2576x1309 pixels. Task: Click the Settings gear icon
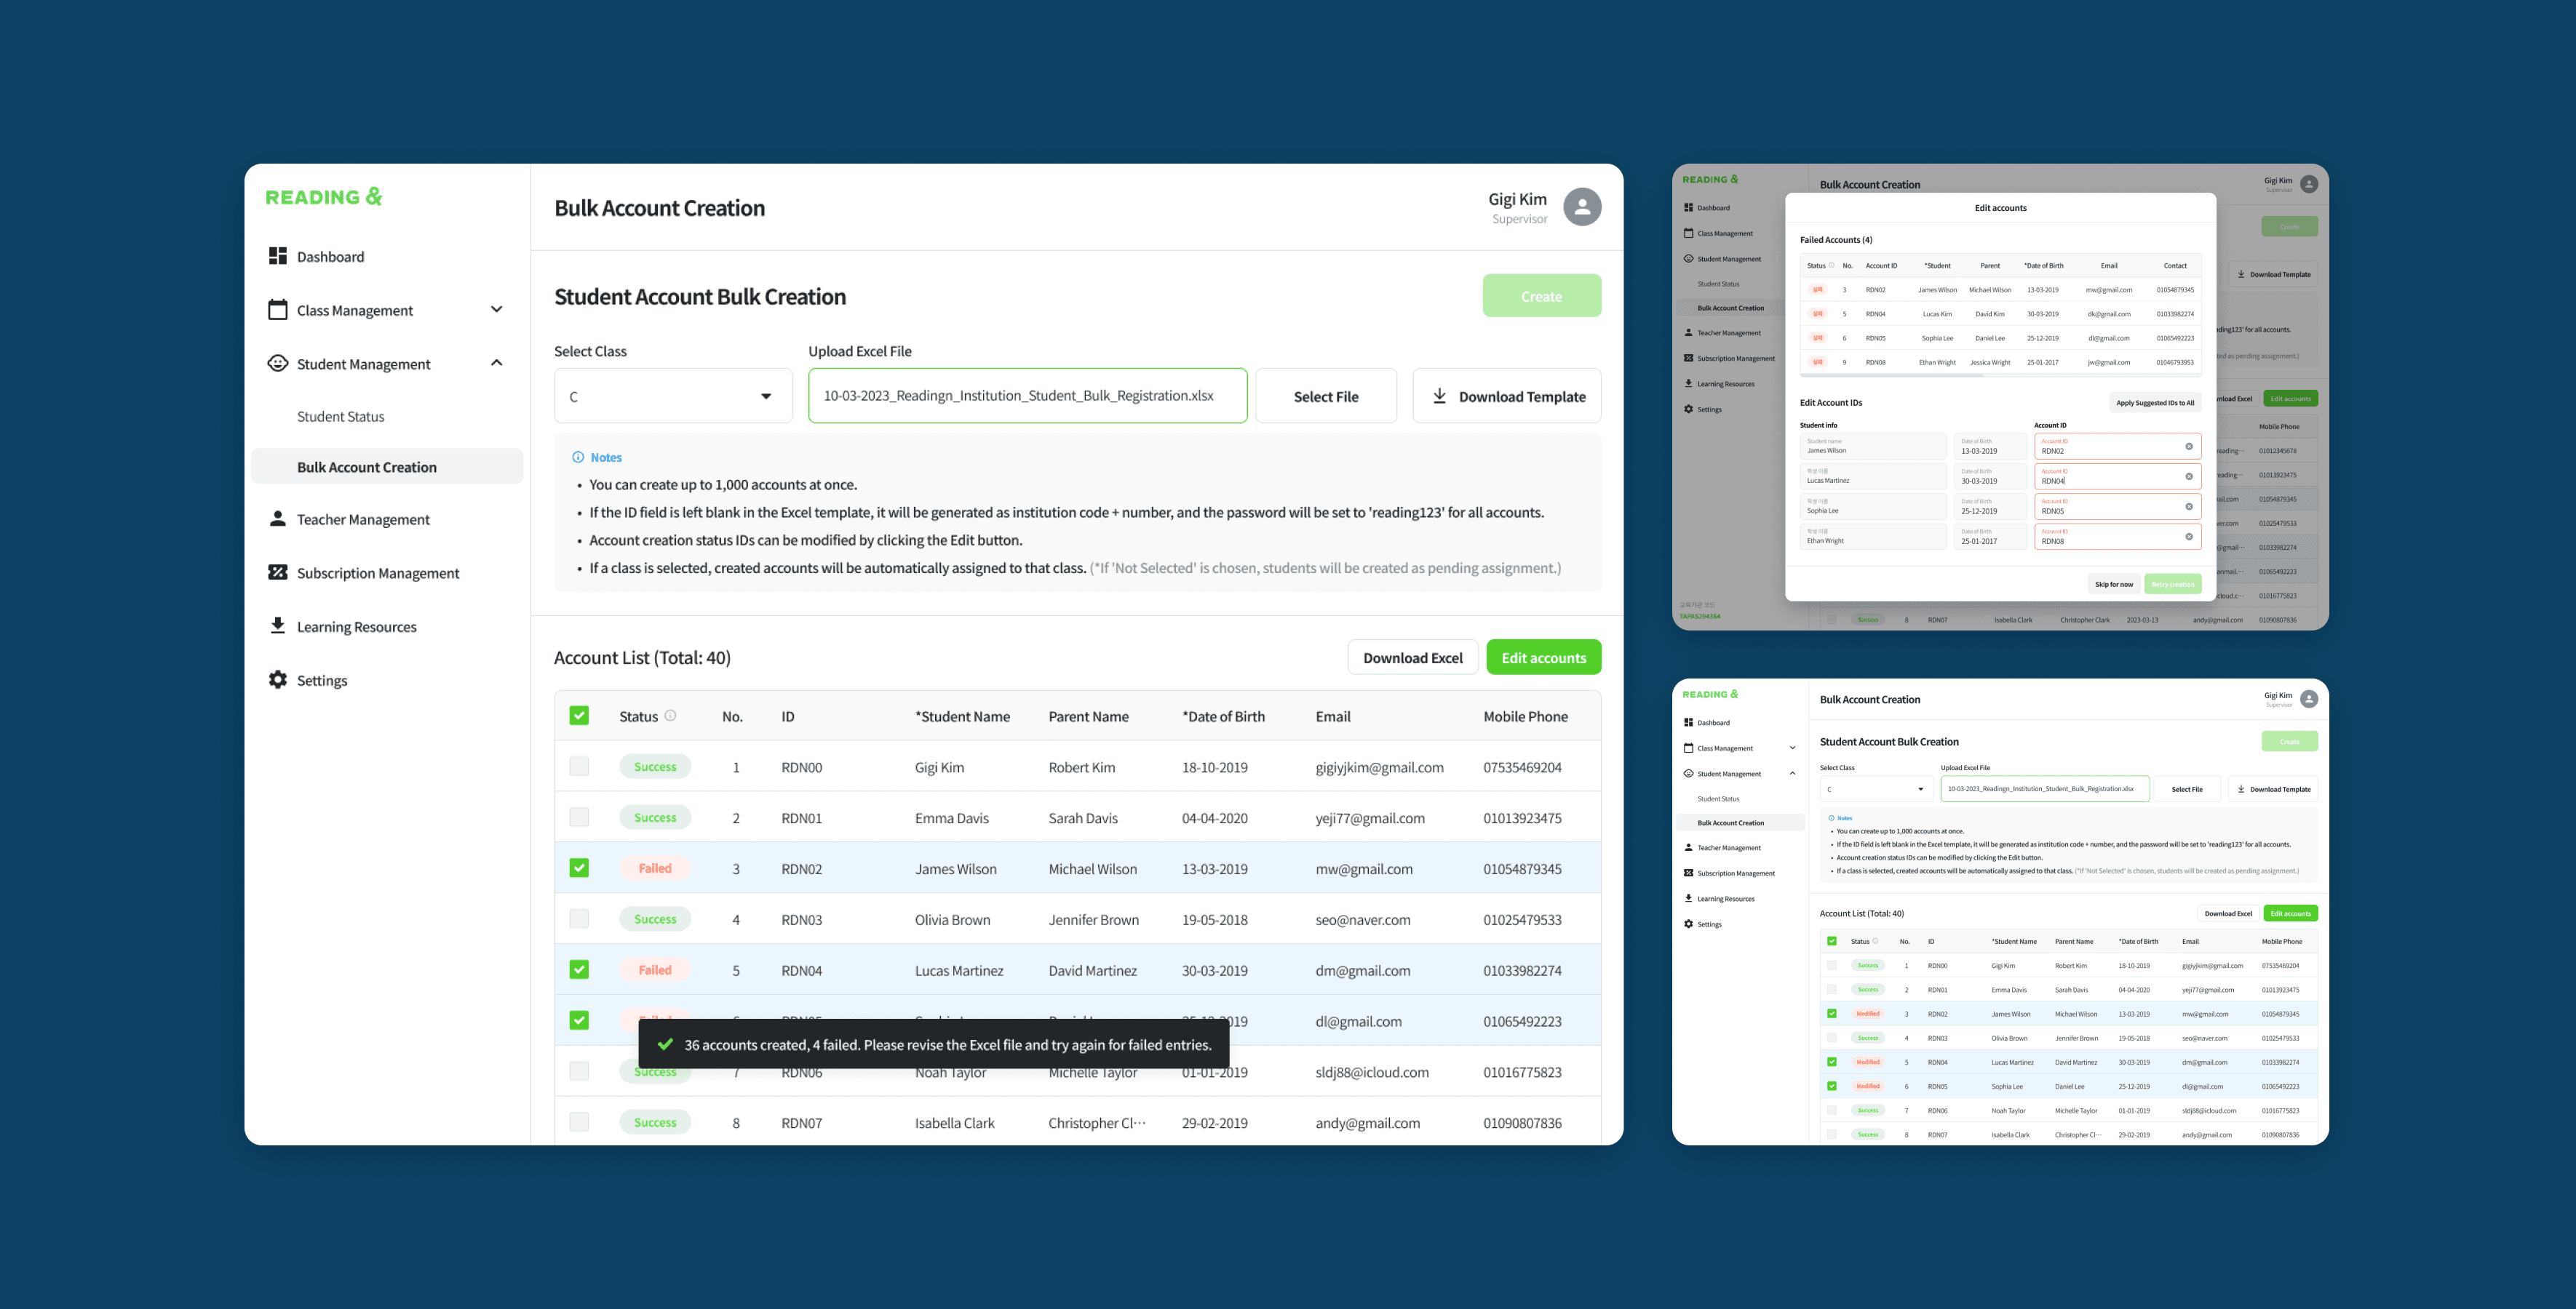(x=277, y=679)
